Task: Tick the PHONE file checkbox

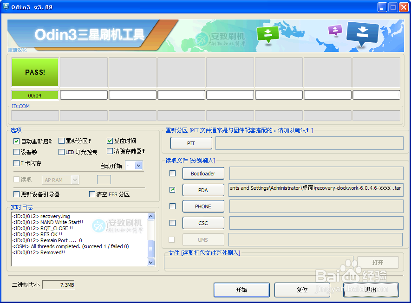Action: (172, 206)
